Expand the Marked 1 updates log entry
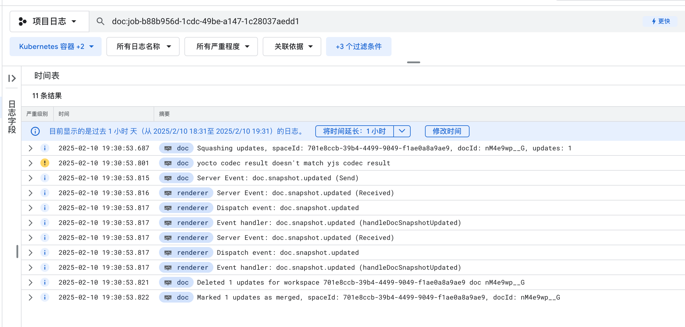 [x=30, y=297]
